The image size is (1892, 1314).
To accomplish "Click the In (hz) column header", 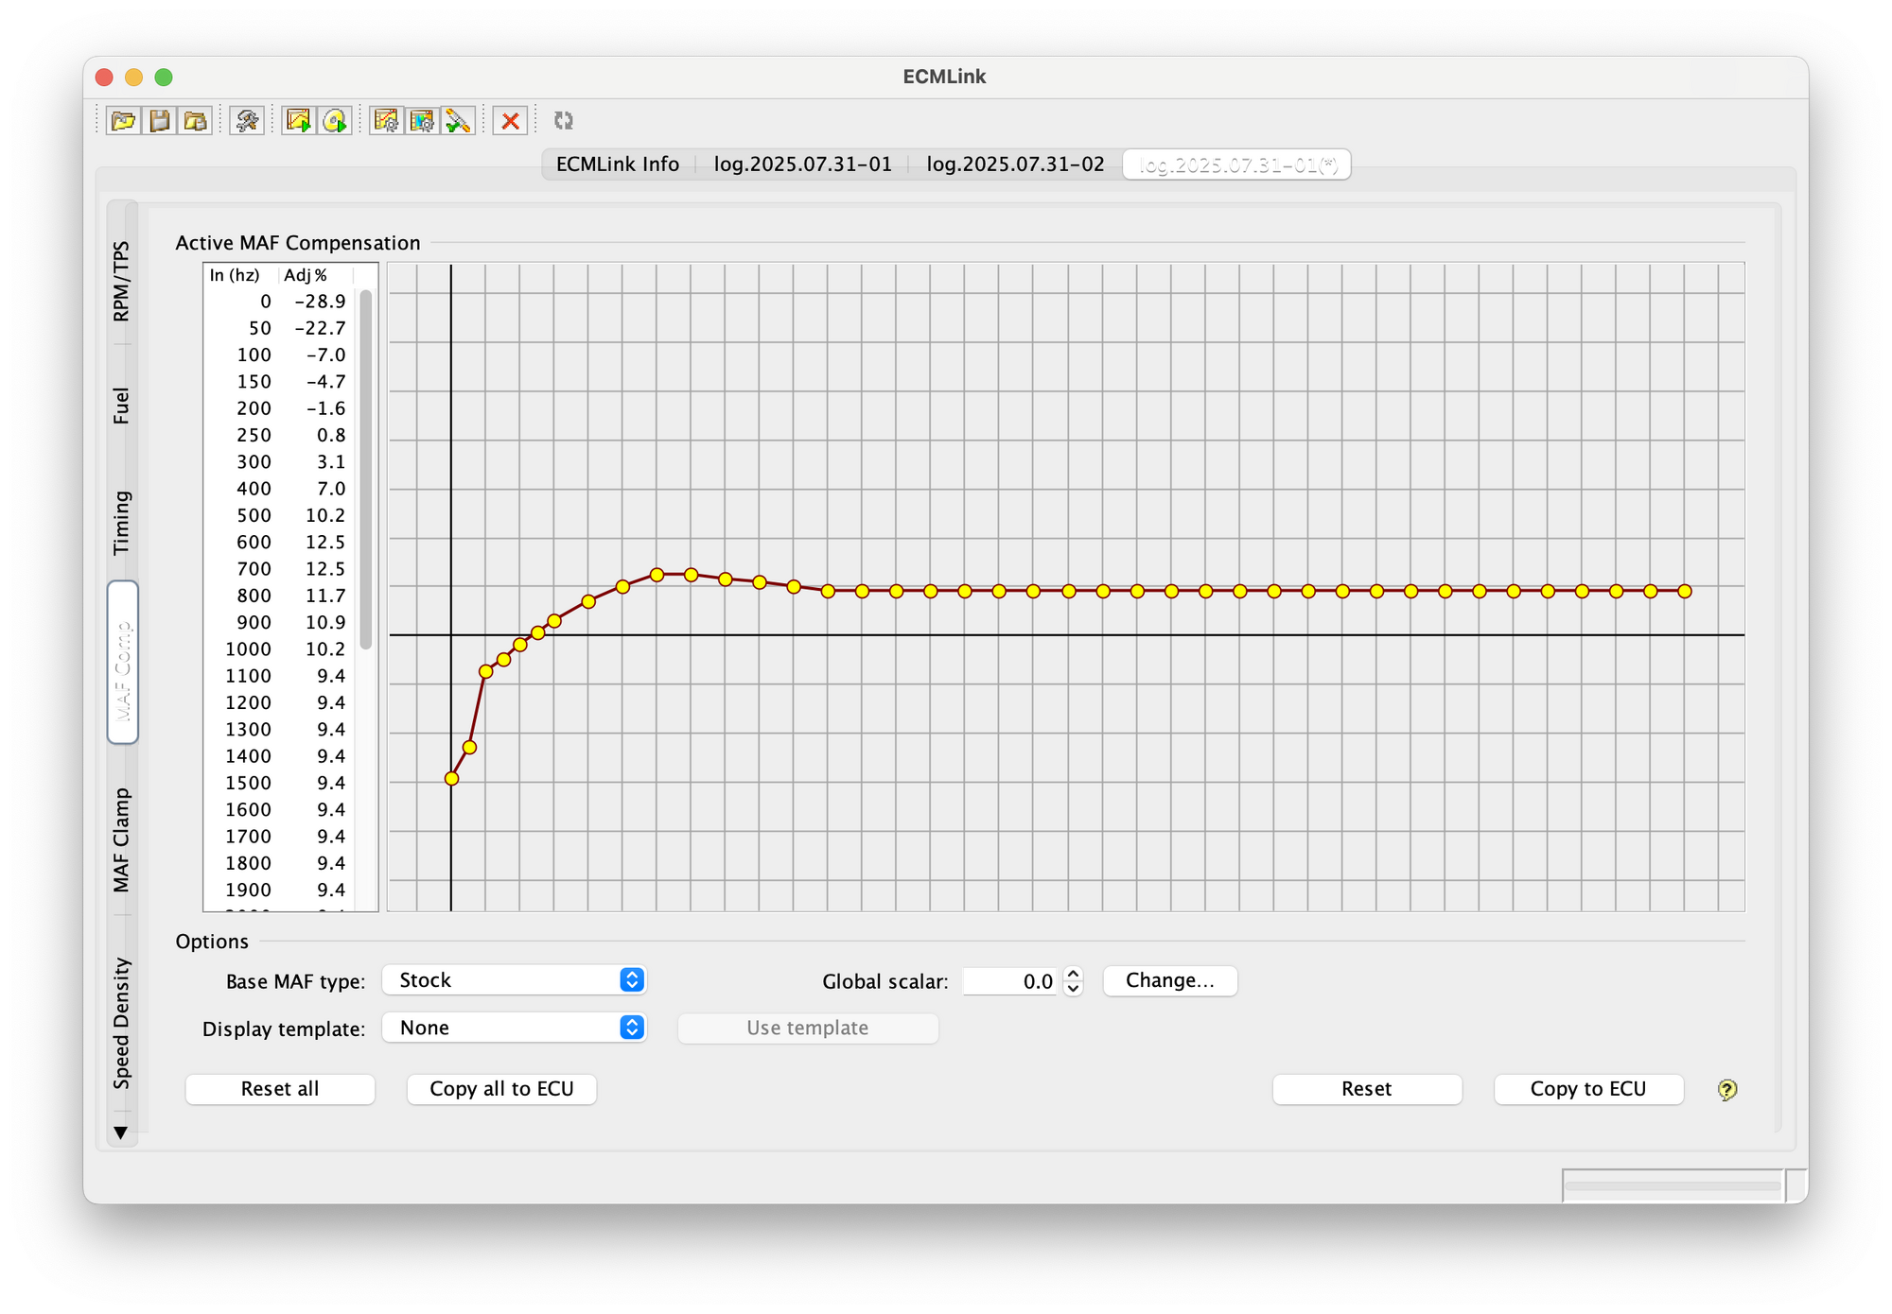I will pyautogui.click(x=240, y=275).
